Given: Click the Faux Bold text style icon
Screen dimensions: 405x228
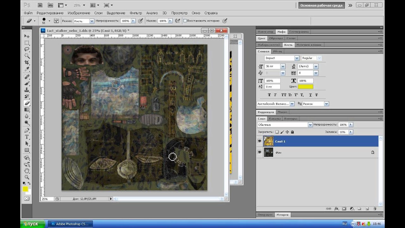Looking at the screenshot, I should click(269, 95).
